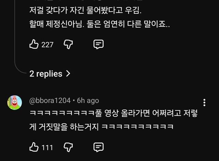
Task: Click the chevron beside 2 replies
Action: [68, 73]
